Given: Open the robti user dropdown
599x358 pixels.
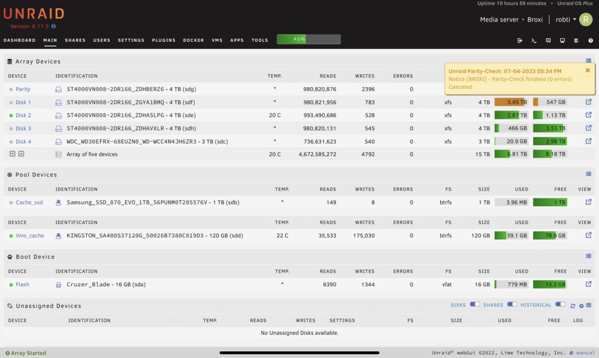Looking at the screenshot, I should 566,20.
